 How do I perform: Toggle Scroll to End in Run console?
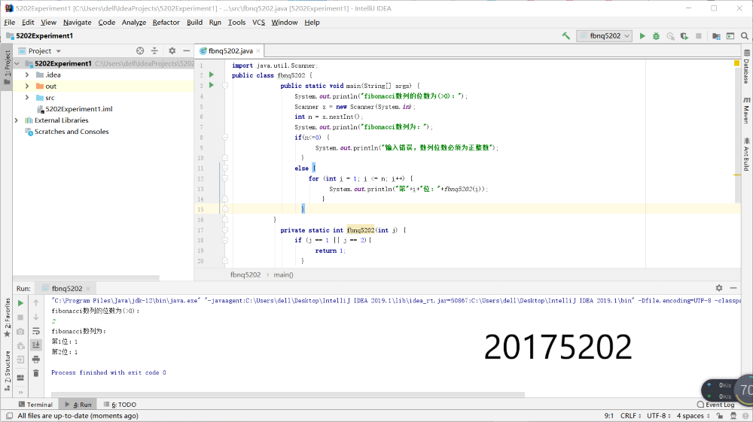click(36, 345)
